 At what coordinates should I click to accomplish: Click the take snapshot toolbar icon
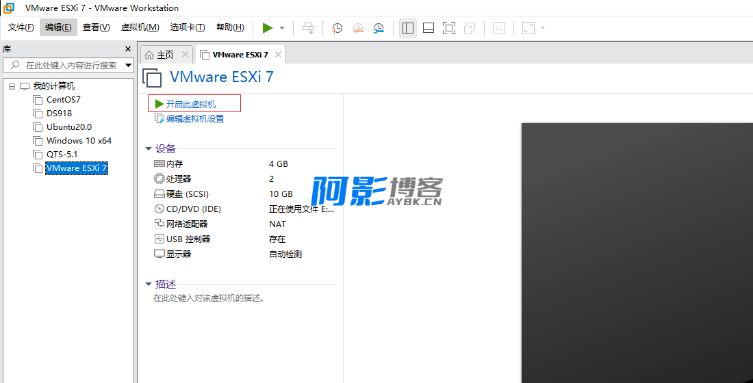coord(337,28)
